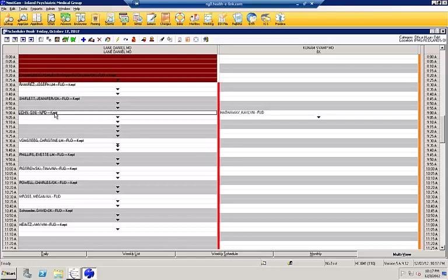448x280 pixels.
Task: Click the next-day right arrow scheduler icon
Action: (31, 40)
